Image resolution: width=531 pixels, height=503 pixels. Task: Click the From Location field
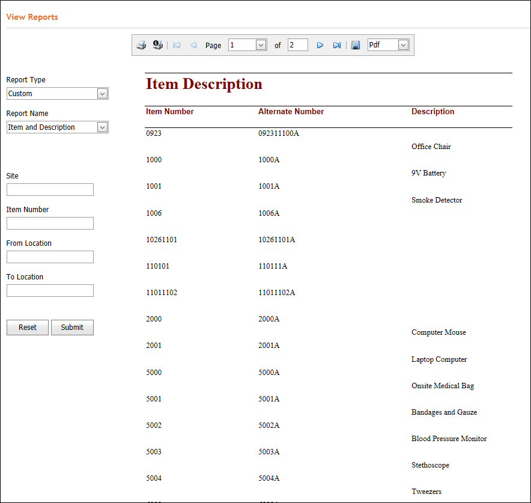[50, 257]
